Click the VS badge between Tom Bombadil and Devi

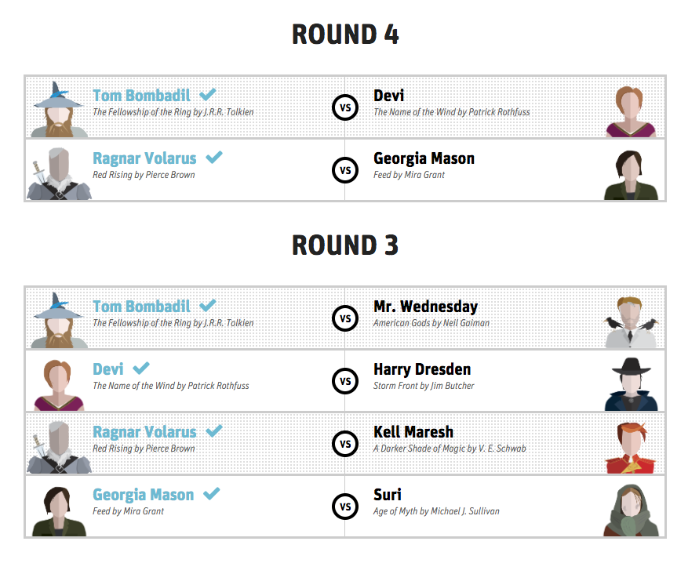(x=345, y=107)
